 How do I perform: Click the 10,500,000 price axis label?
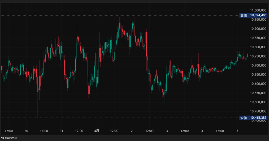coord(258,102)
